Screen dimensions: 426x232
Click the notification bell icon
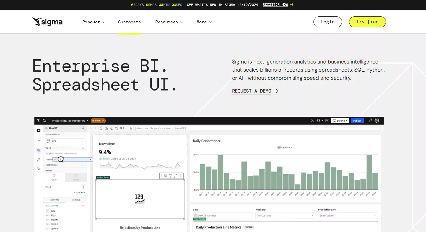[x=370, y=121]
